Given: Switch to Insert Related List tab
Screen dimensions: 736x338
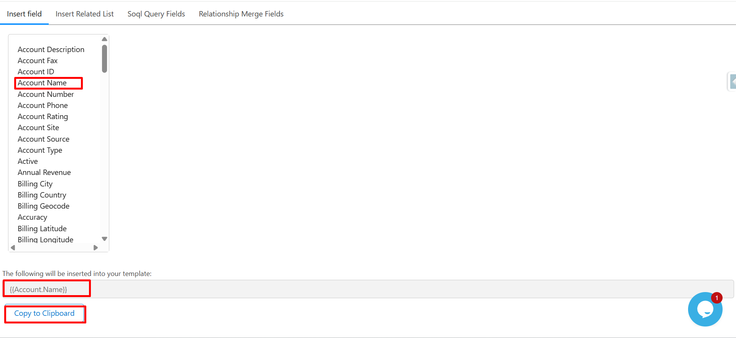Looking at the screenshot, I should 84,14.
